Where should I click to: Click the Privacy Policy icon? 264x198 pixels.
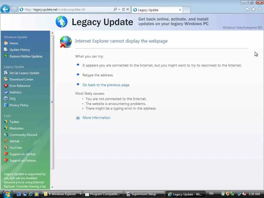[x=6, y=105]
